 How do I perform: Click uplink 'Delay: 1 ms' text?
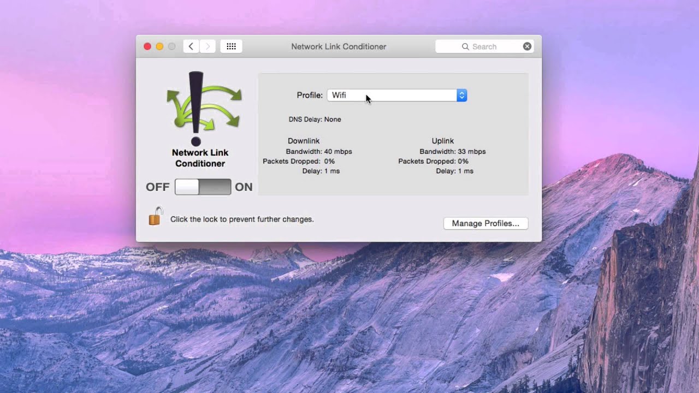[x=455, y=171]
